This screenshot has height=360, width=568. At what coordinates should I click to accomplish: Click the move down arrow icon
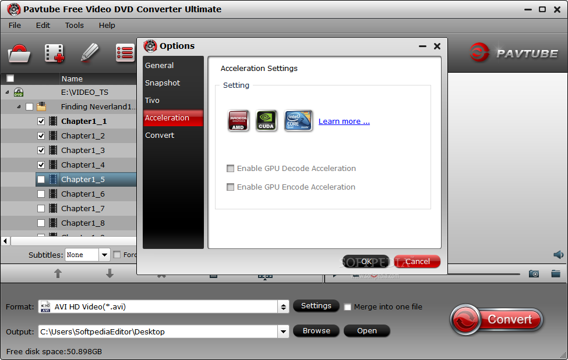click(x=110, y=273)
